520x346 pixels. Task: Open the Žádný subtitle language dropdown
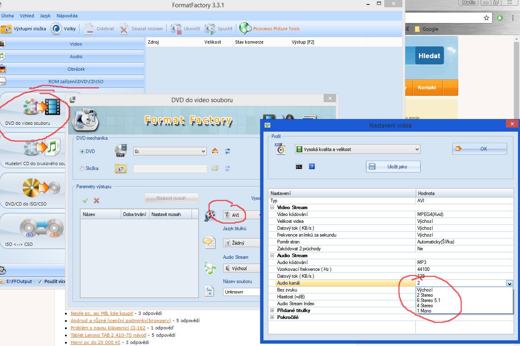[242, 243]
